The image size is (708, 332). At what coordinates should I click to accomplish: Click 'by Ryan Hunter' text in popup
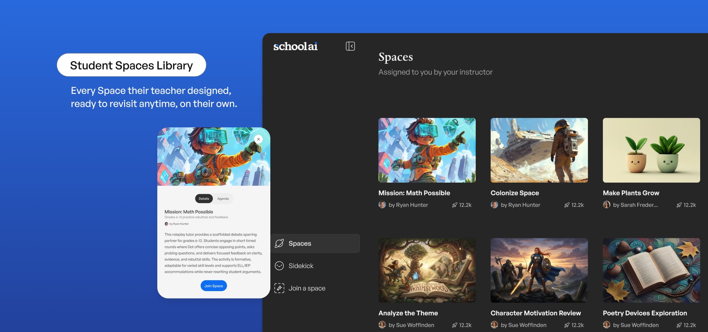[x=179, y=224]
